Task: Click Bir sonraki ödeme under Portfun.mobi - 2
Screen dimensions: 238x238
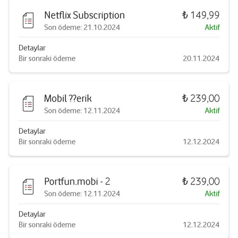Action: coord(47,225)
